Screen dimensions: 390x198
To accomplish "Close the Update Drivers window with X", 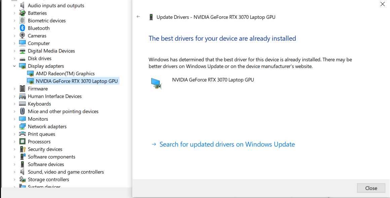I will 383,4.
